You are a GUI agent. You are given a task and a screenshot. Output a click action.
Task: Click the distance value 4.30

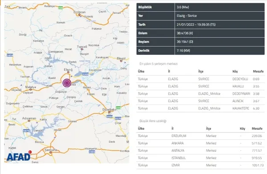tap(256, 108)
